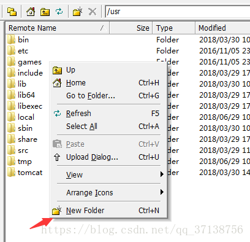Select the tmp folder icon
This screenshot has height=242, width=250.
11,161
